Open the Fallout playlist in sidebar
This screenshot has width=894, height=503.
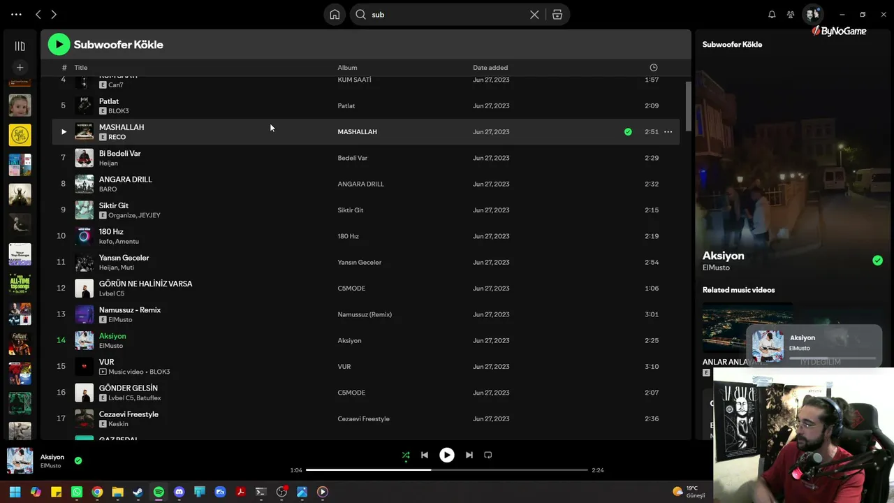point(20,344)
